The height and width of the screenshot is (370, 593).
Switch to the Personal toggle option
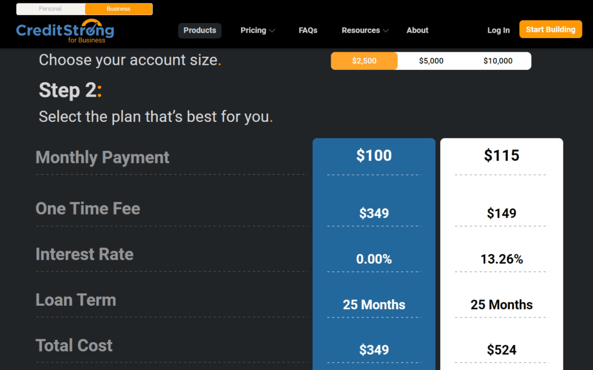(x=50, y=9)
